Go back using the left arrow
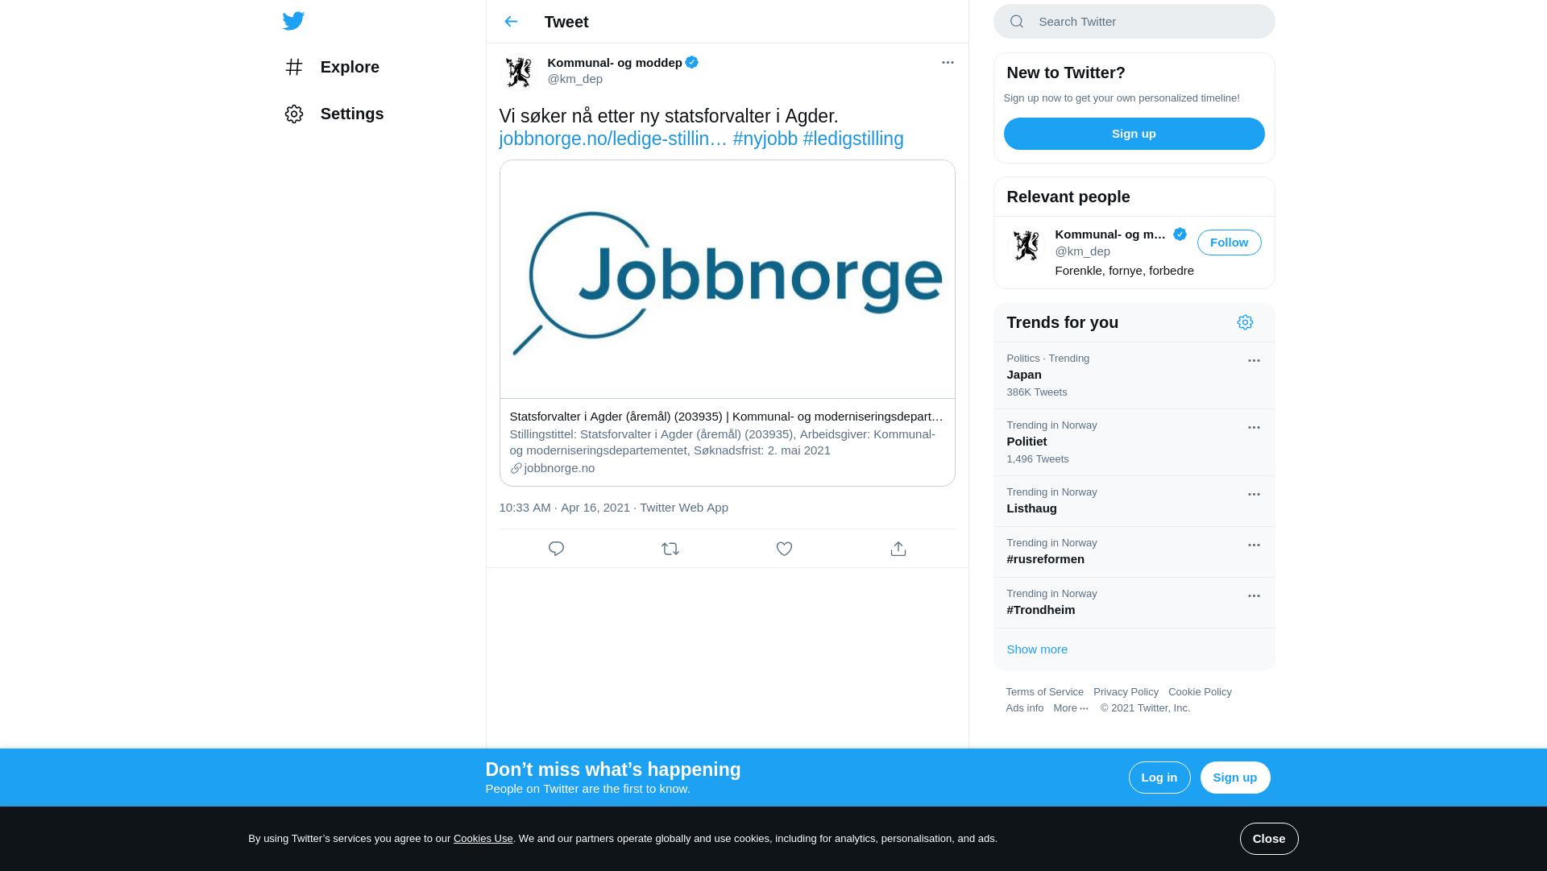1547x871 pixels. pyautogui.click(x=511, y=22)
